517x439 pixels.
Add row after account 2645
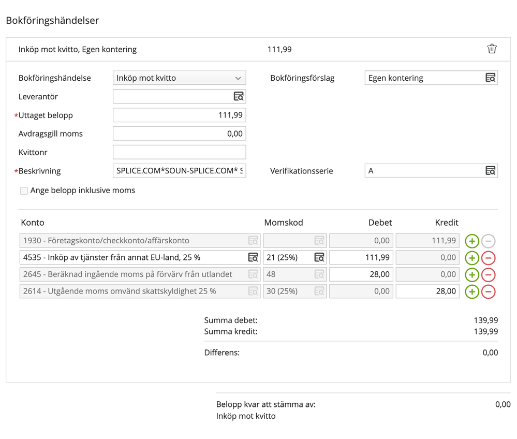tap(471, 274)
